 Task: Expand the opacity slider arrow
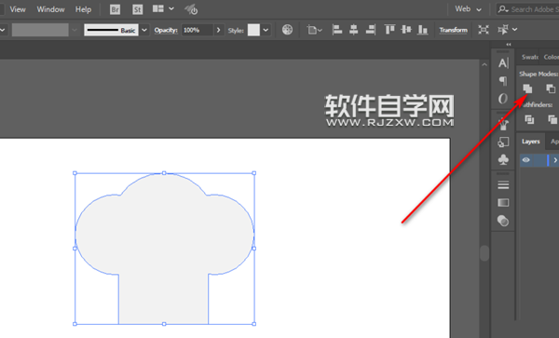pyautogui.click(x=219, y=31)
